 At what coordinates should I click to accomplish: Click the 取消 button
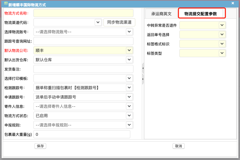pos(178,146)
